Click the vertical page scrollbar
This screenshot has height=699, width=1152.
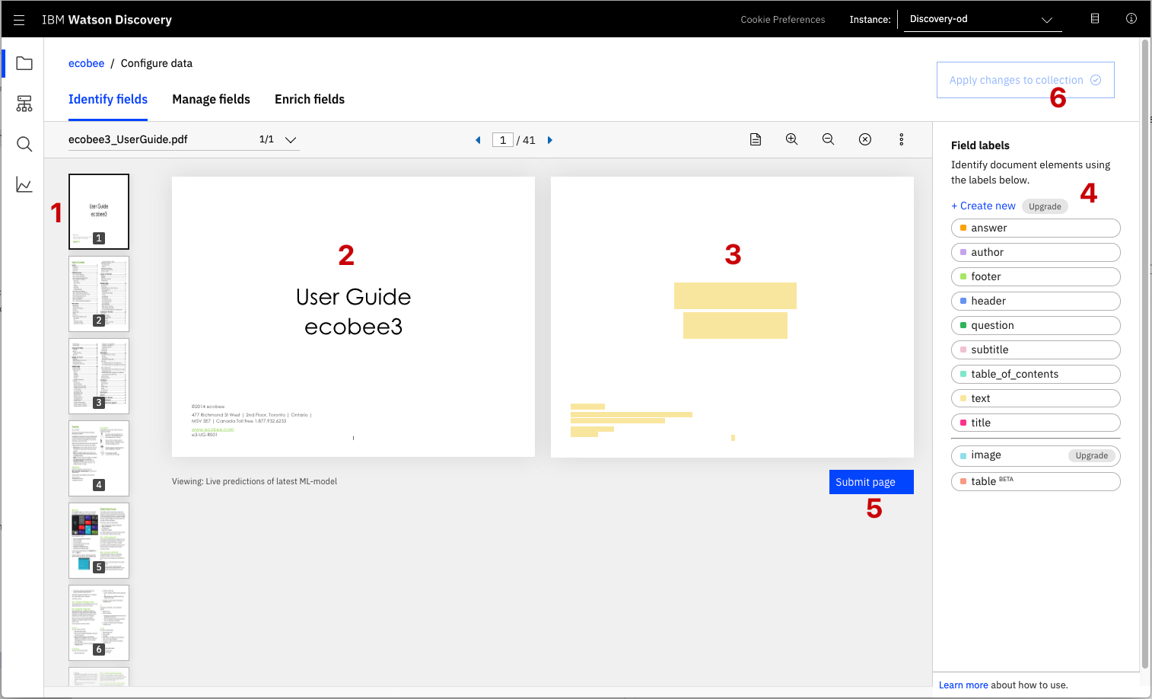pyautogui.click(x=1145, y=354)
